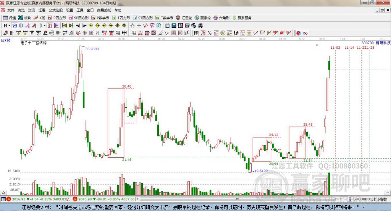Click the horizontal scrollbar thumb

(x=237, y=199)
